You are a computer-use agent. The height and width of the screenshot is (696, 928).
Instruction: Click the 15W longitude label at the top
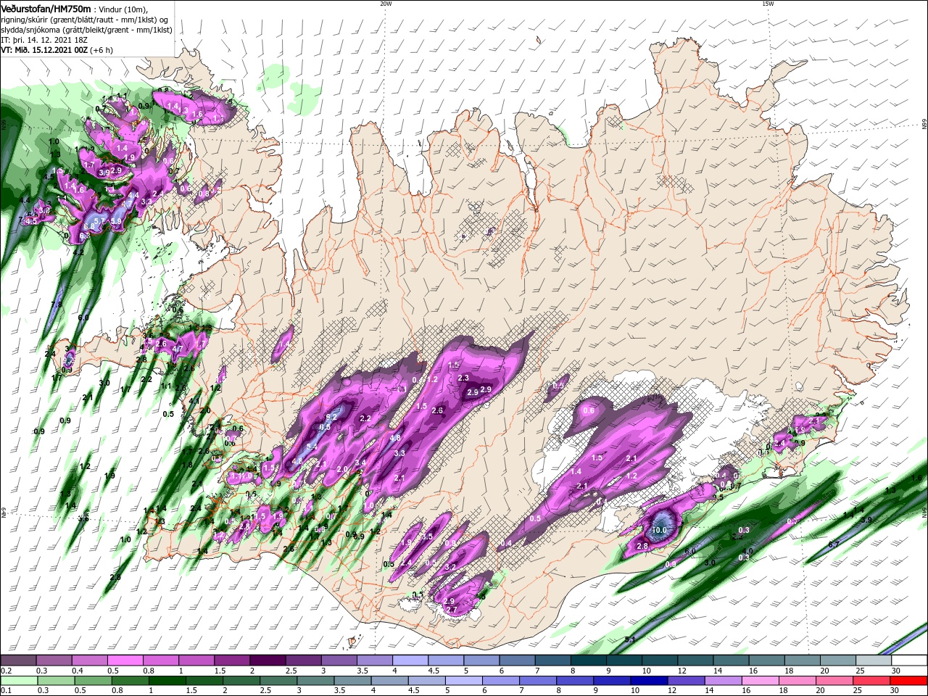(768, 4)
